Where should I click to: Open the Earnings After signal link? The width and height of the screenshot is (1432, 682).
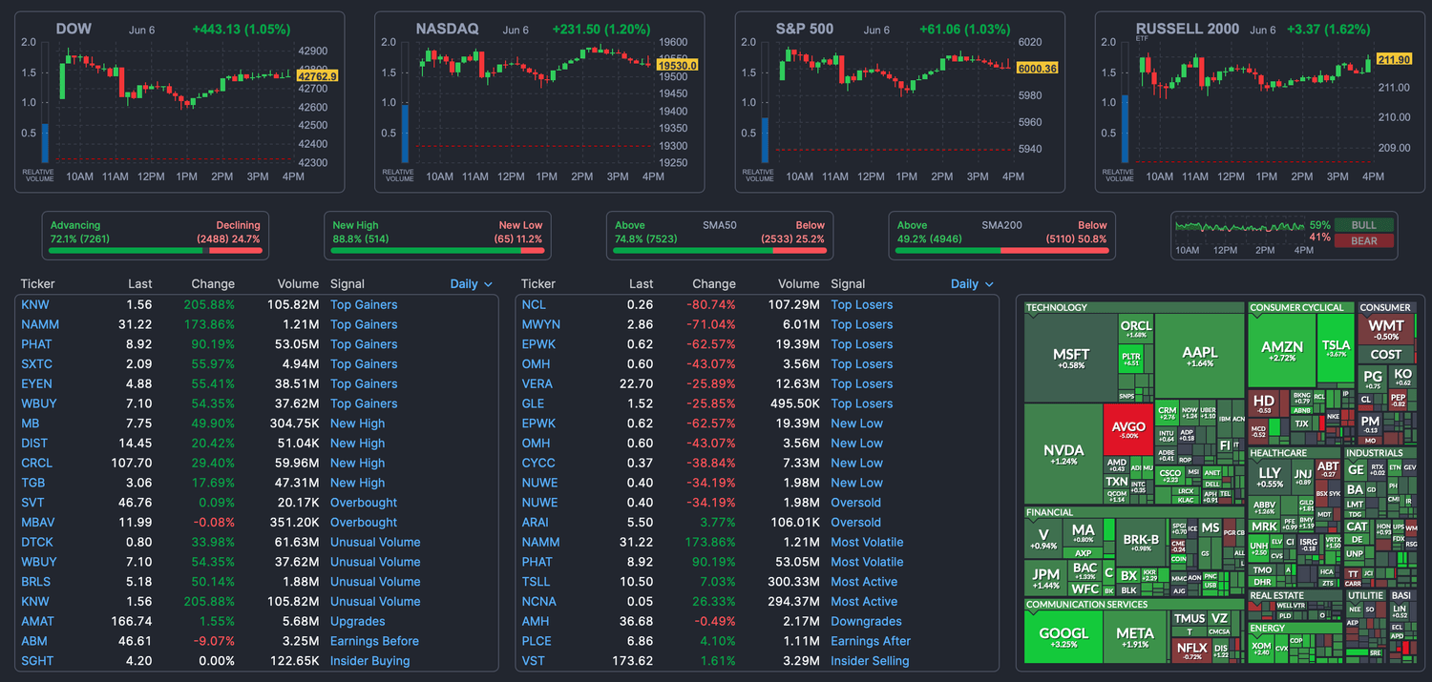point(871,641)
